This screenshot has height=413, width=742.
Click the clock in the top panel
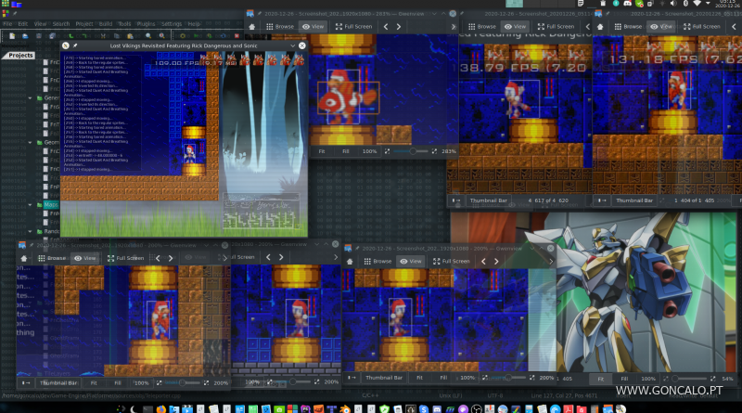727,5
